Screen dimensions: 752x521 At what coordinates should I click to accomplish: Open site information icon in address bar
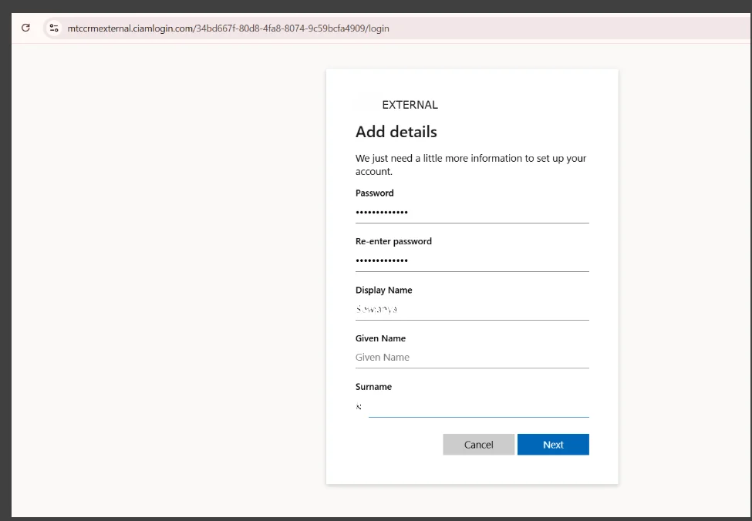[x=54, y=29]
